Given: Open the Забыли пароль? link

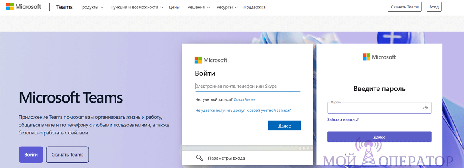Looking at the screenshot, I should [x=343, y=120].
